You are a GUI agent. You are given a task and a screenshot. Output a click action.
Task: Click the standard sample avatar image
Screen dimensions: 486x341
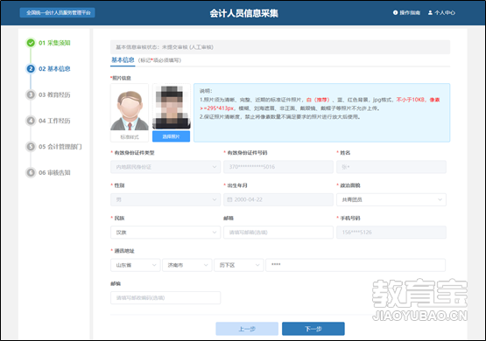point(130,108)
